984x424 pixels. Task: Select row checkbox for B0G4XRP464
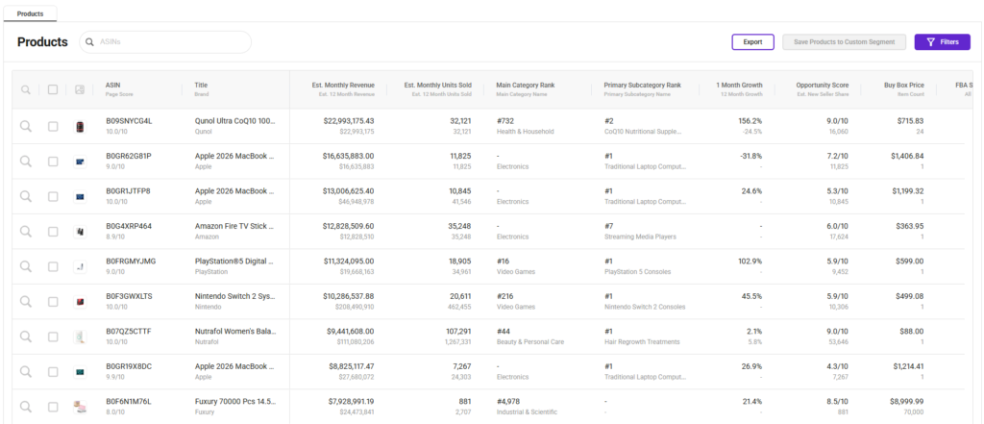coord(53,232)
